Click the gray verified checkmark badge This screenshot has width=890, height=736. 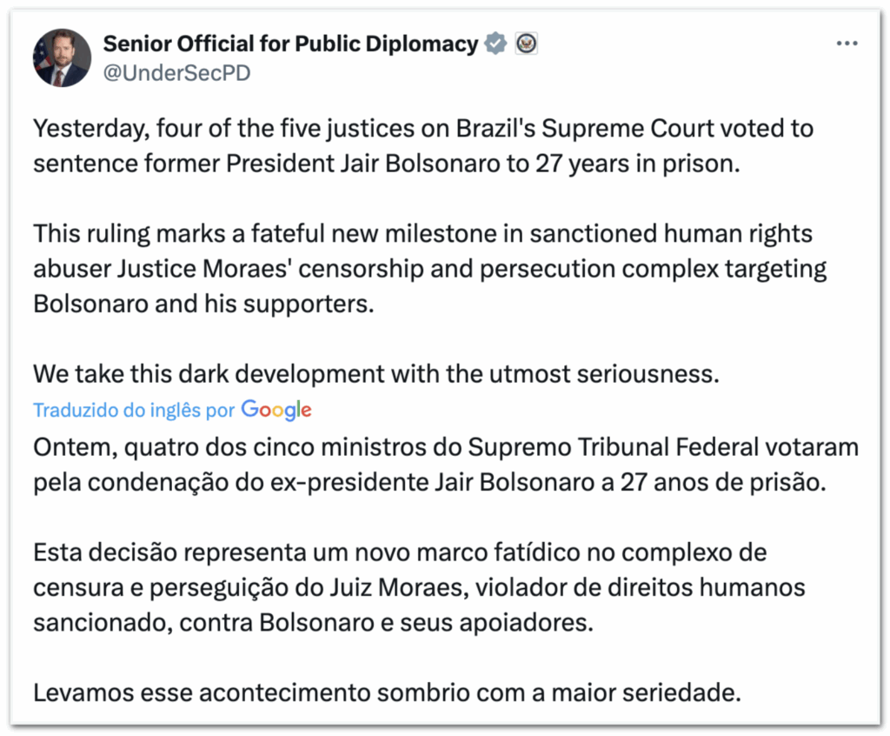pyautogui.click(x=495, y=43)
